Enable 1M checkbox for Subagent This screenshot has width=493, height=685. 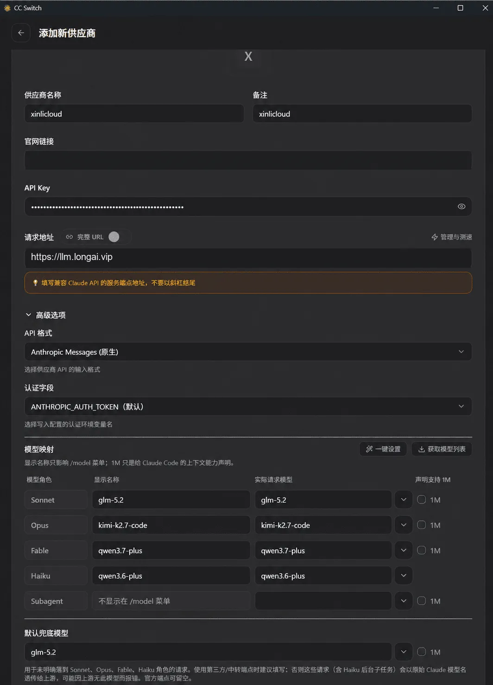coord(422,601)
